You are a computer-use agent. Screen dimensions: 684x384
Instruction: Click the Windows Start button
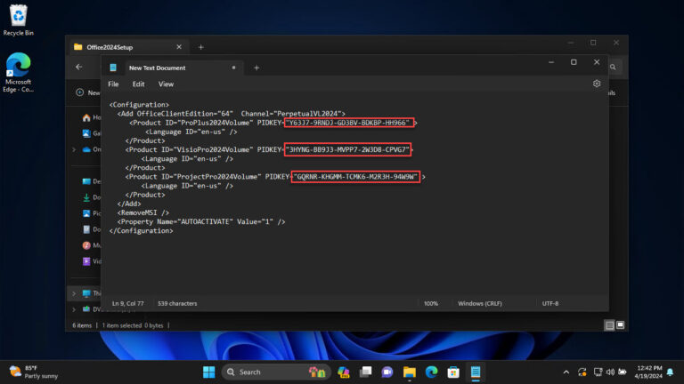[208, 372]
